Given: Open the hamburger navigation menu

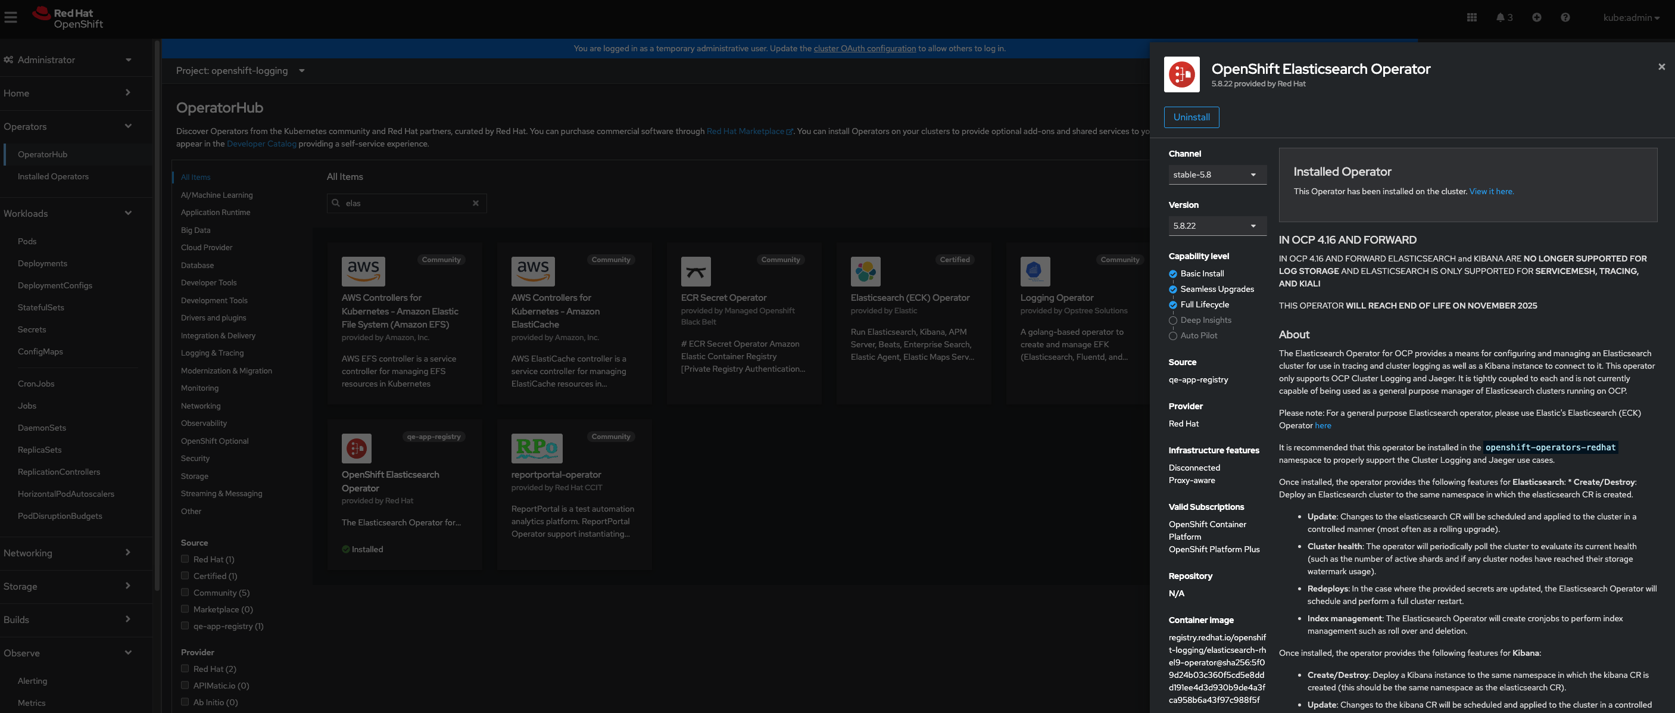Looking at the screenshot, I should click(x=10, y=17).
